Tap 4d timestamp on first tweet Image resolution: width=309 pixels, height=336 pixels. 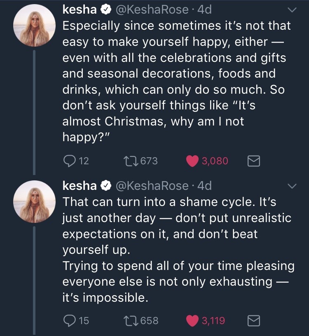tap(205, 9)
